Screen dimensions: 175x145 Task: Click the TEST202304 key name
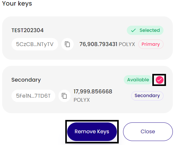pos(27,30)
